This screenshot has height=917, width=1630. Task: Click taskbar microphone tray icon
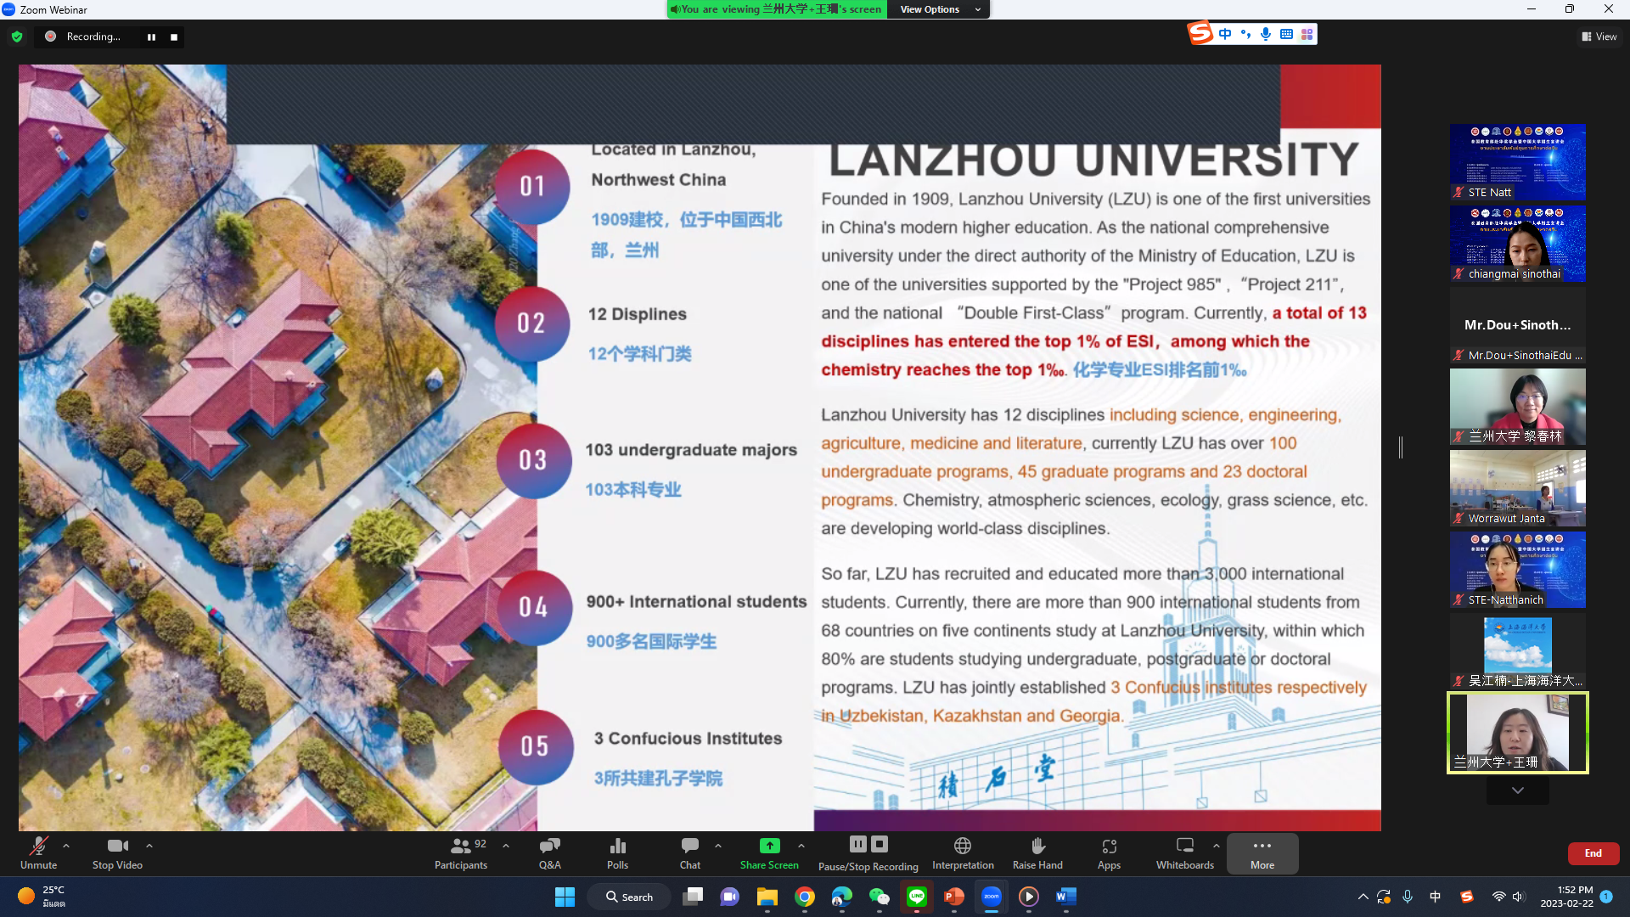point(1408,897)
